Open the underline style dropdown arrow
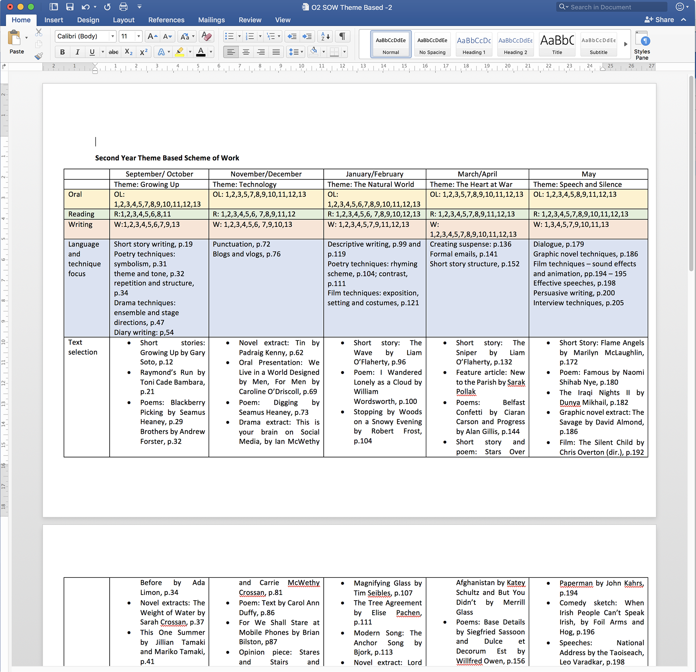 click(103, 52)
